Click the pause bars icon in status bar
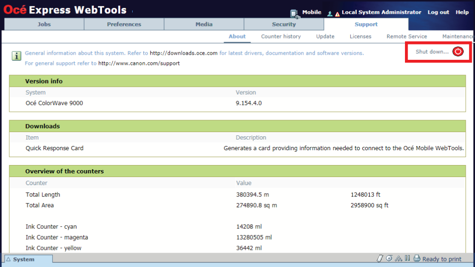This screenshot has width=475, height=267. (407, 258)
